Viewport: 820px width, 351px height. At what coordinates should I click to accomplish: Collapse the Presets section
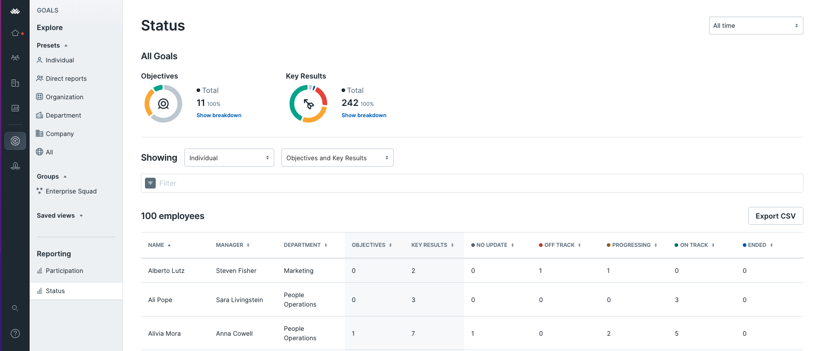pos(52,45)
